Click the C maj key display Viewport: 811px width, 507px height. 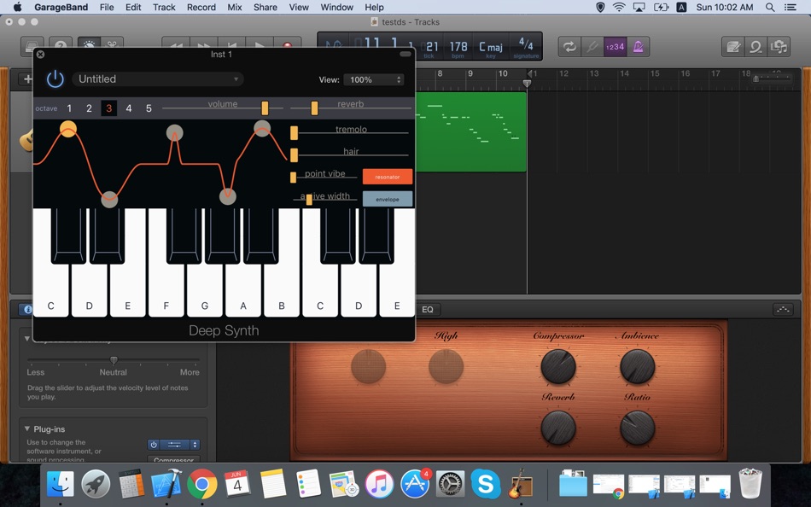[490, 48]
